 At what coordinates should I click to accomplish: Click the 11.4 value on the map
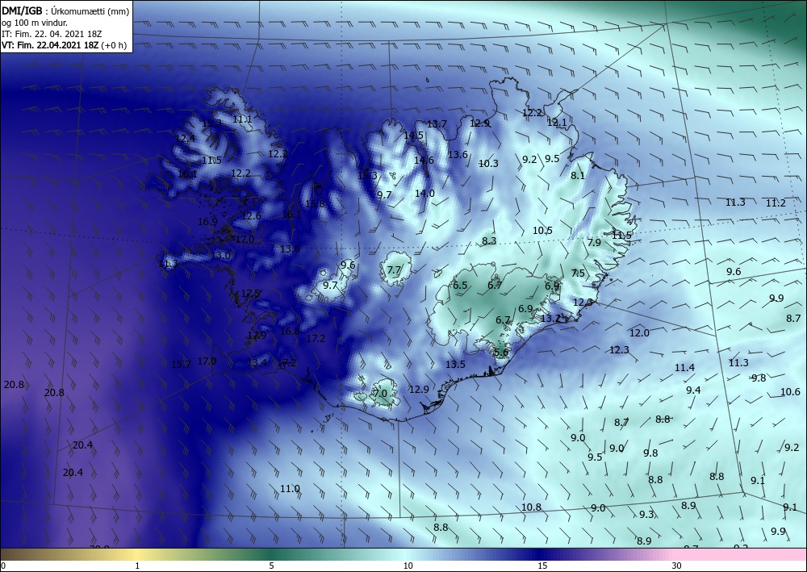point(684,368)
